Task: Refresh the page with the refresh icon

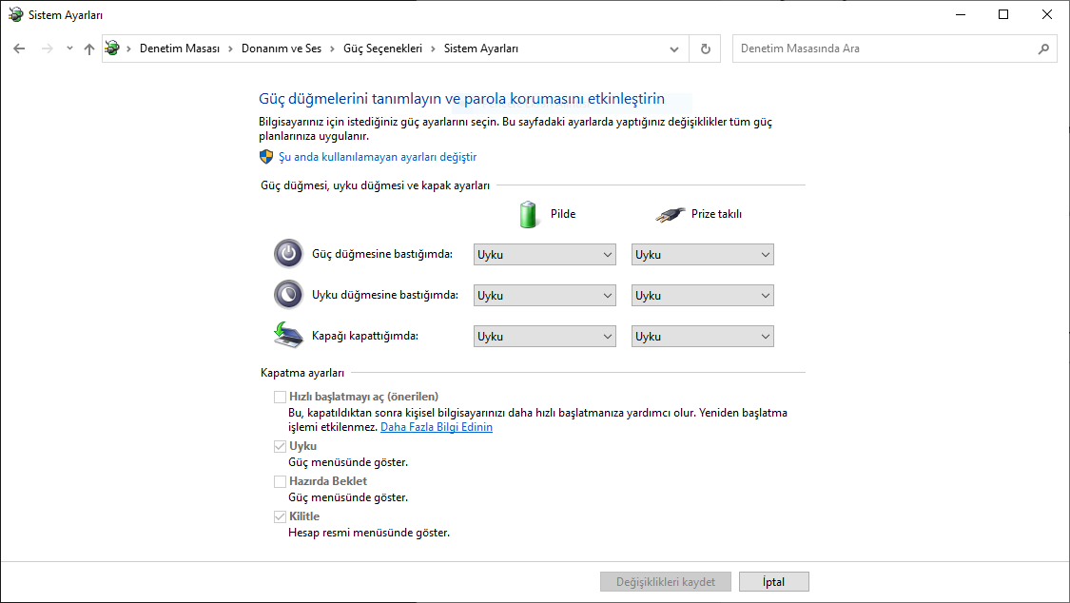Action: click(706, 49)
